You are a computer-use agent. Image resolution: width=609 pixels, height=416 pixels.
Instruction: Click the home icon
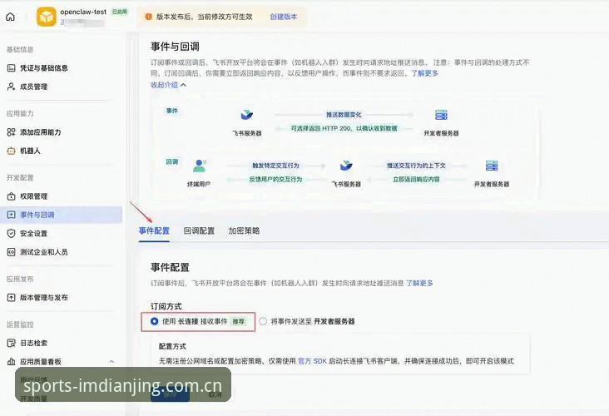point(11,17)
